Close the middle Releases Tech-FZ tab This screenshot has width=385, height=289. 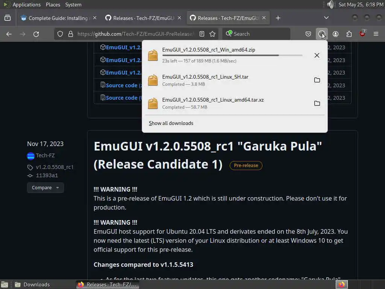179,18
